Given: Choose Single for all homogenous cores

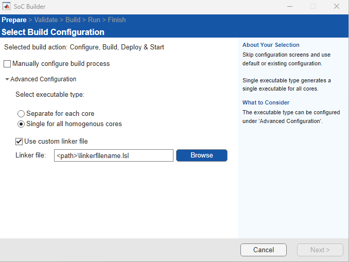Looking at the screenshot, I should (21, 124).
